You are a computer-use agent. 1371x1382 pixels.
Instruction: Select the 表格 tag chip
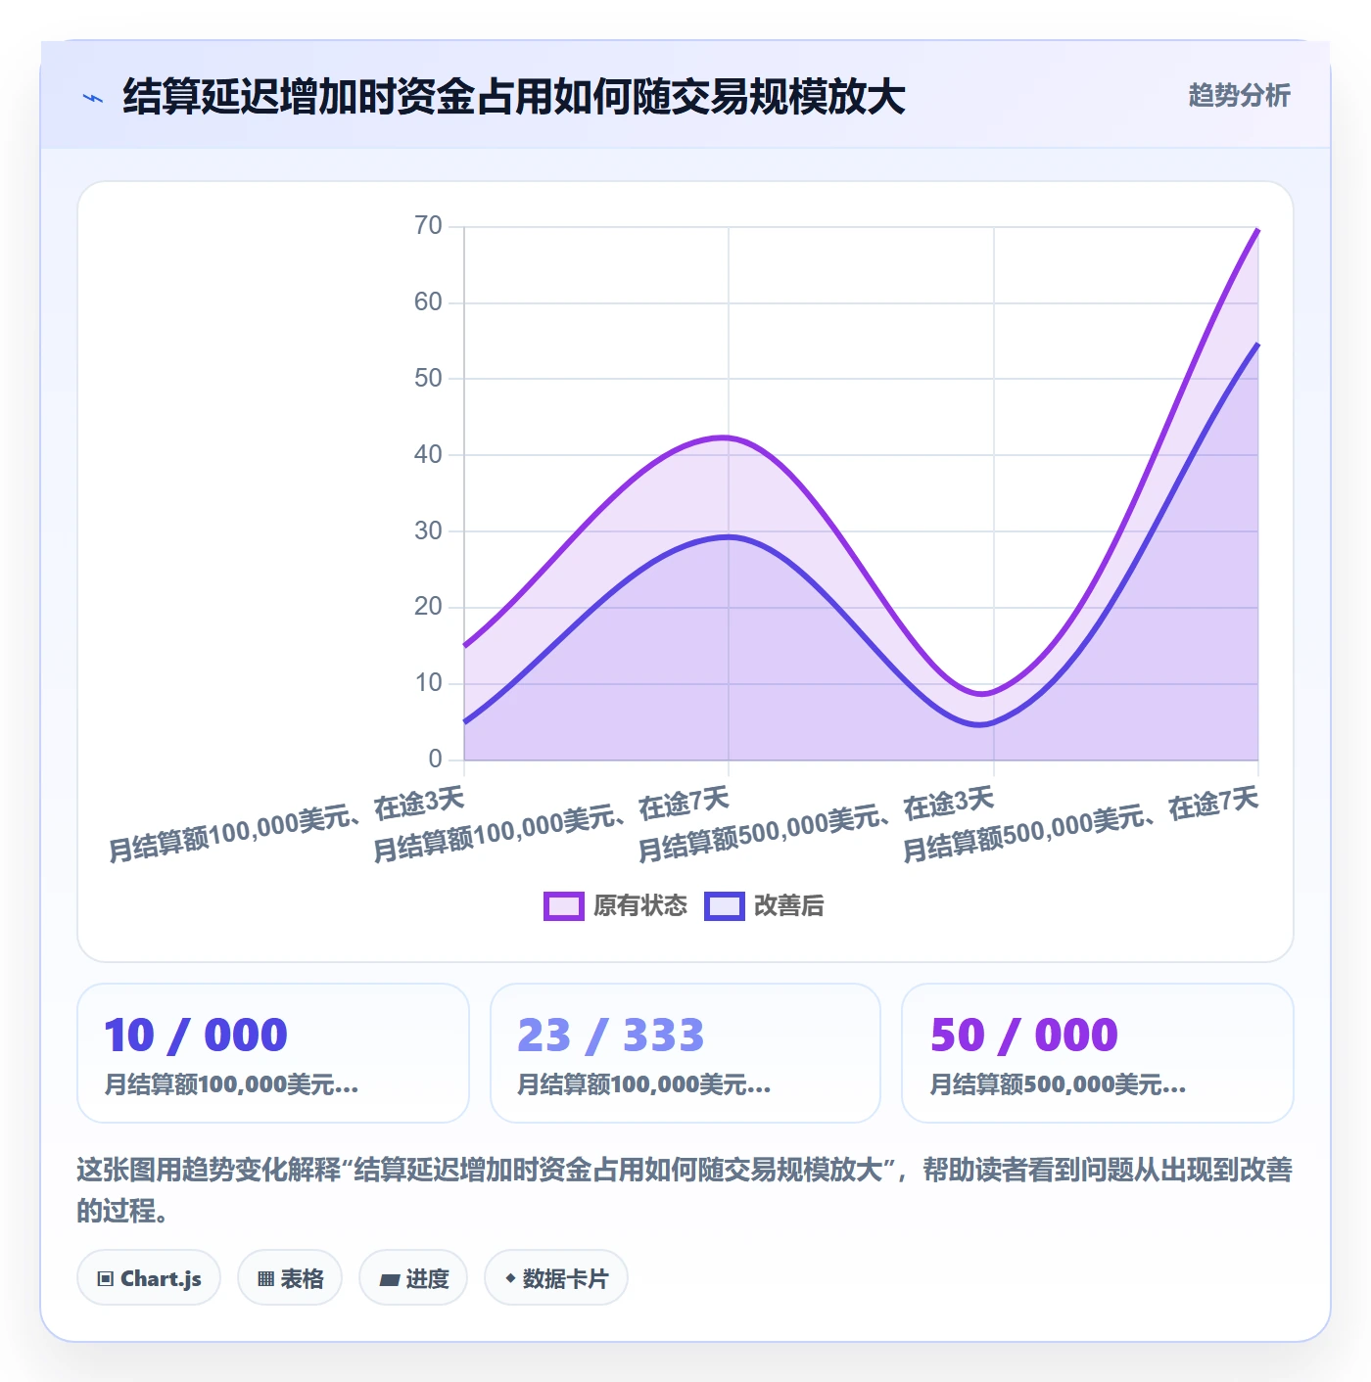tap(290, 1277)
